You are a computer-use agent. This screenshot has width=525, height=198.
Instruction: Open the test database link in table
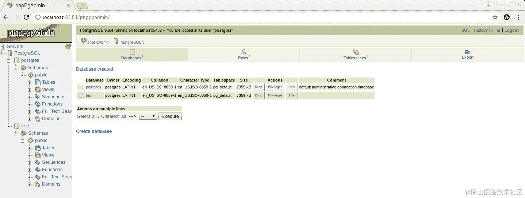pyautogui.click(x=89, y=95)
